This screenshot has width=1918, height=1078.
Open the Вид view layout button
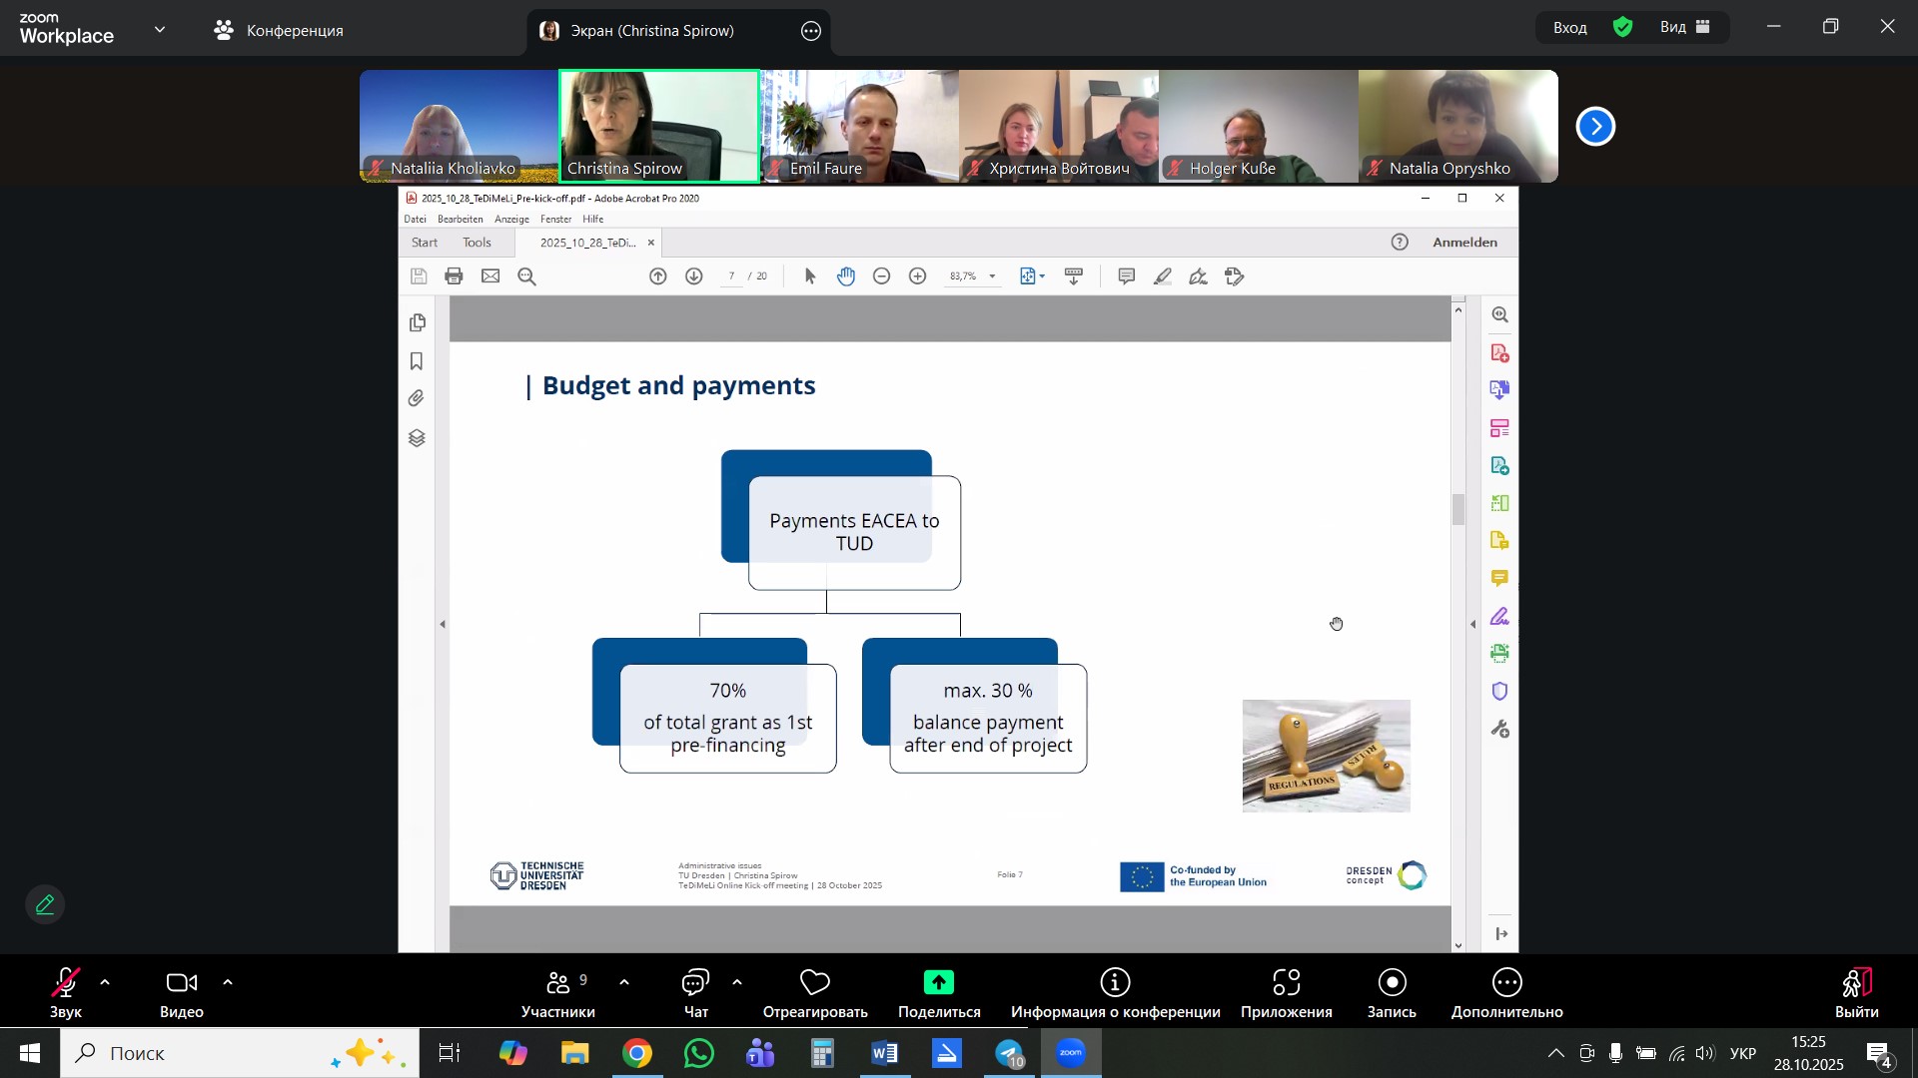coord(1685,28)
